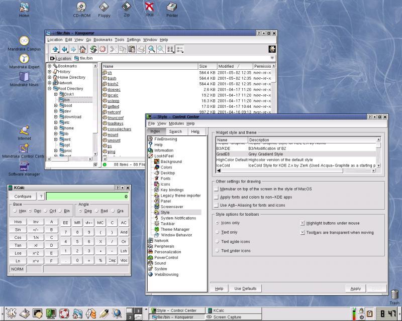Open the Tools menu in Konqueror
The height and width of the screenshot is (321, 402).
click(x=120, y=40)
